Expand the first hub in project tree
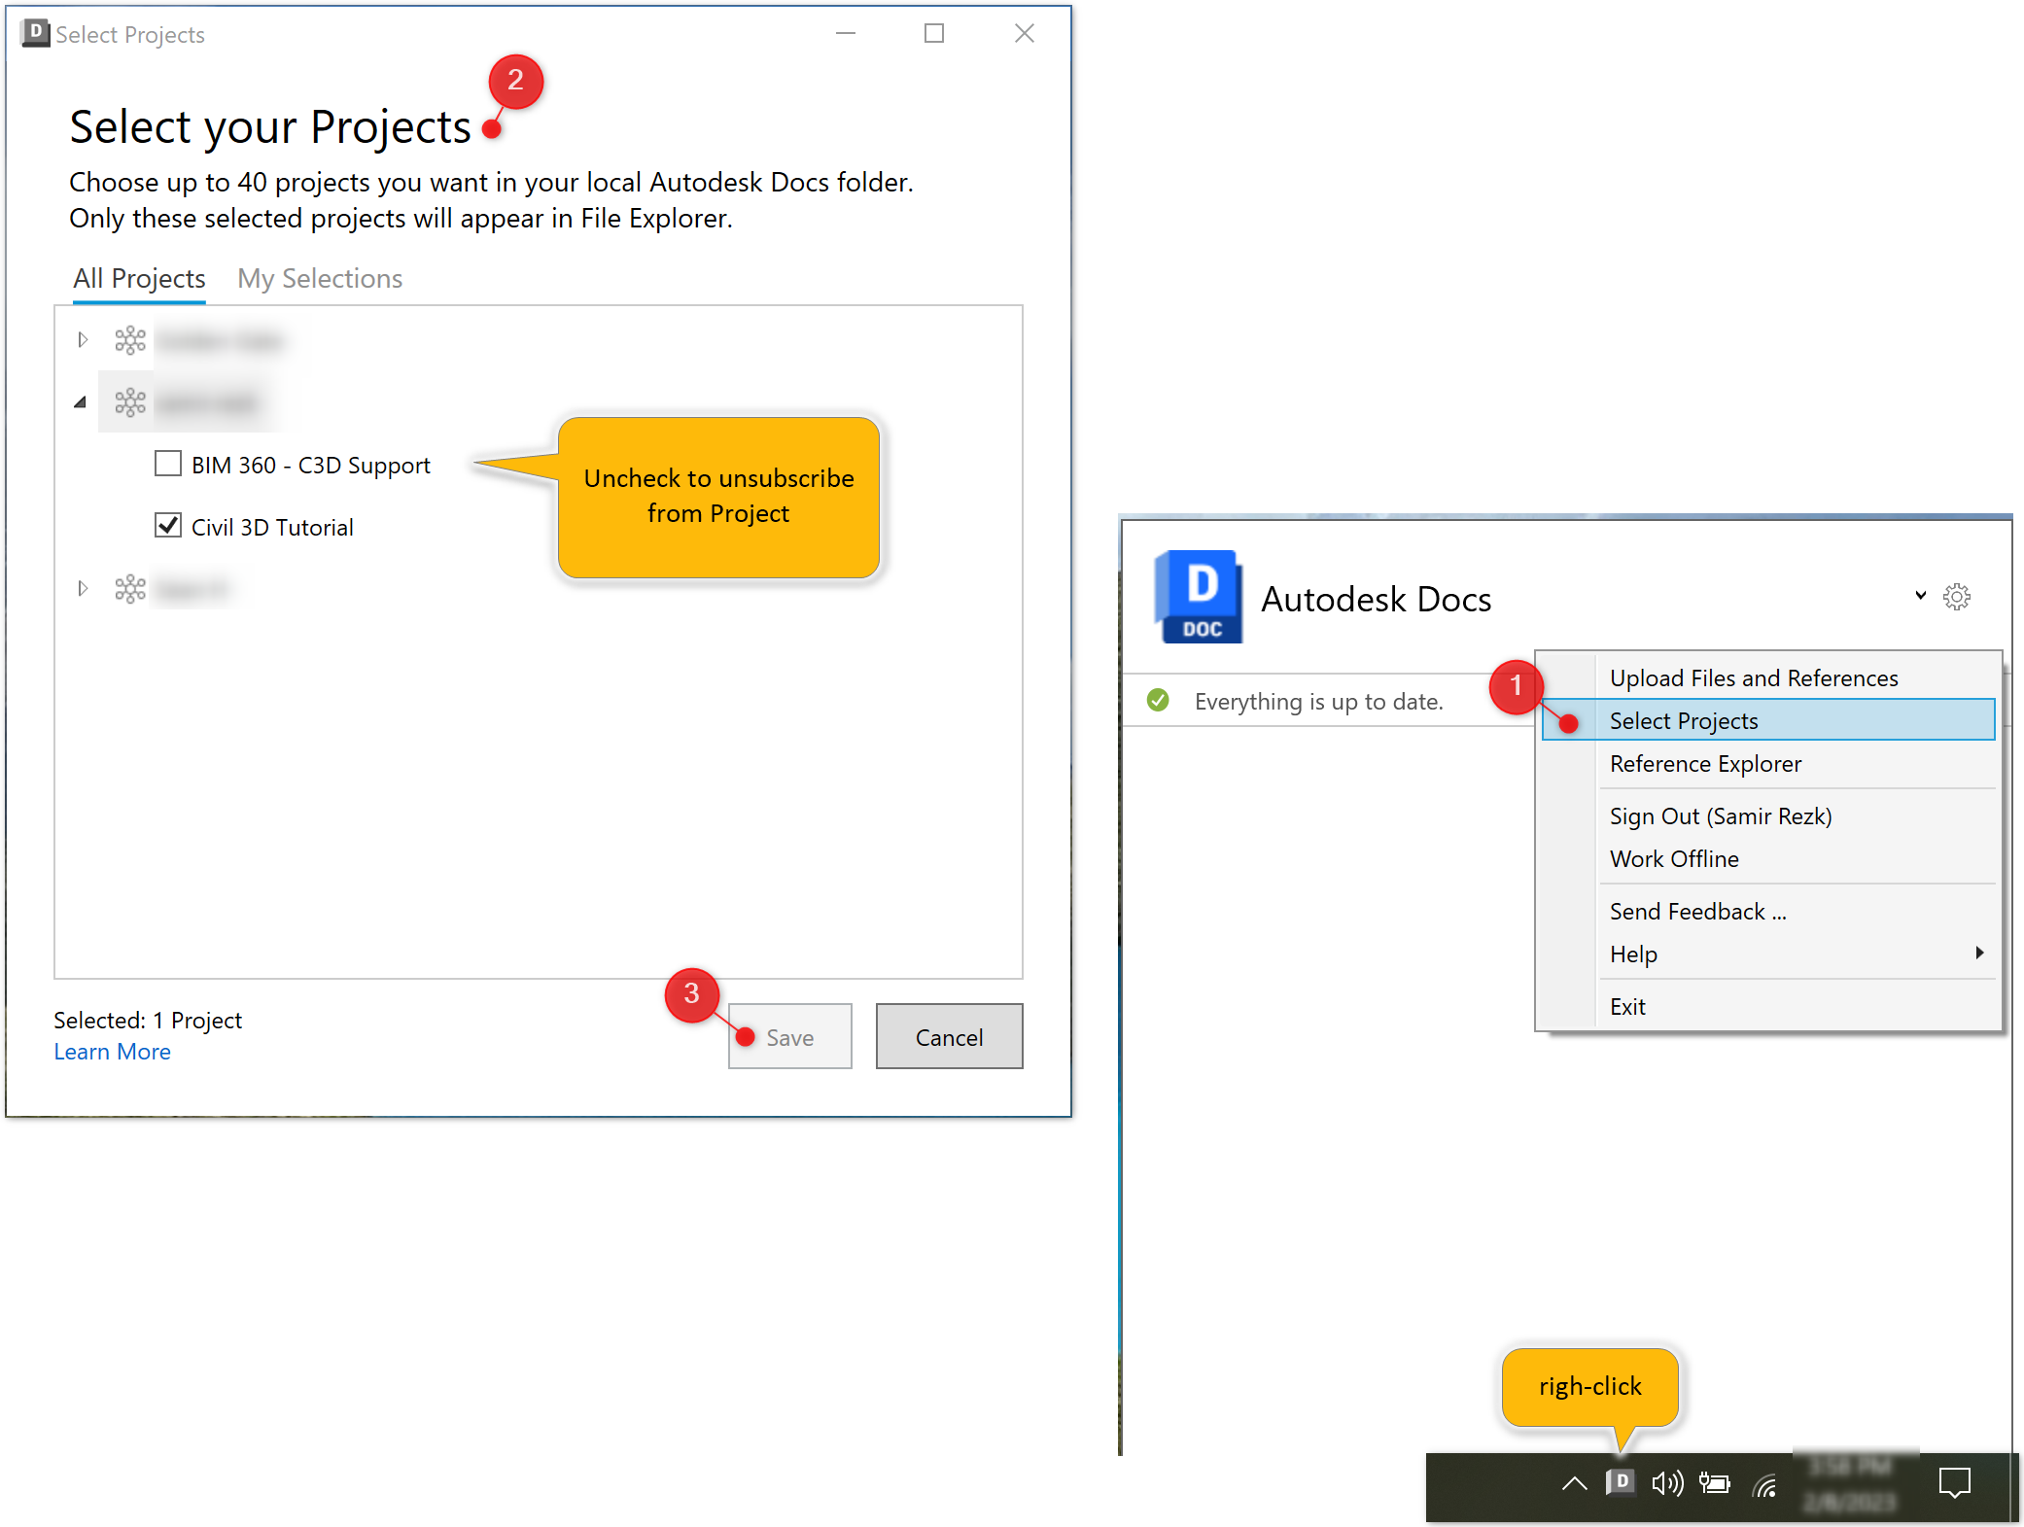This screenshot has height=1527, width=2024. (x=83, y=340)
